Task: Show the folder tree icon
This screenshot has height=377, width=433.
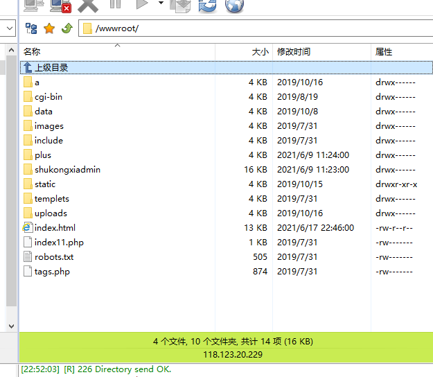Action: click(31, 28)
